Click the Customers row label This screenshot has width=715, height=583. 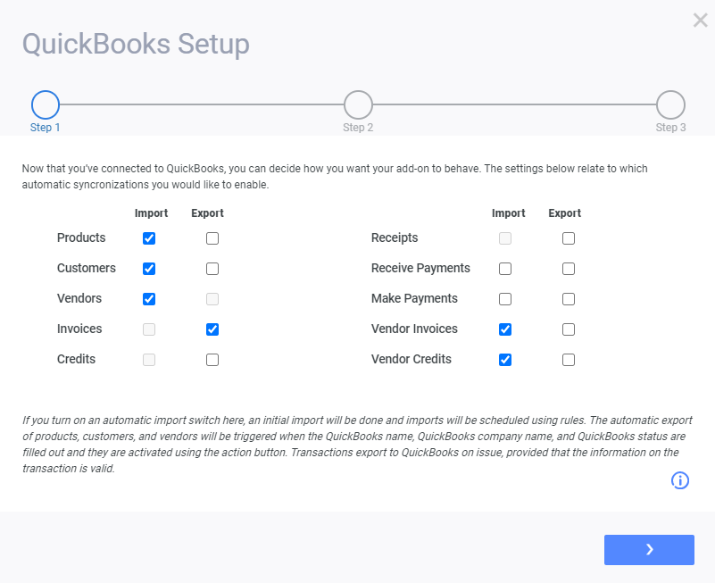(x=87, y=268)
